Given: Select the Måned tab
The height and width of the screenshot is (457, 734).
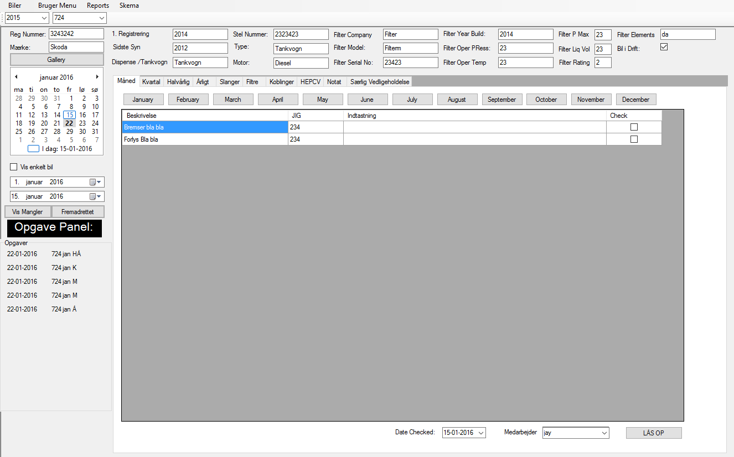Looking at the screenshot, I should tap(126, 81).
